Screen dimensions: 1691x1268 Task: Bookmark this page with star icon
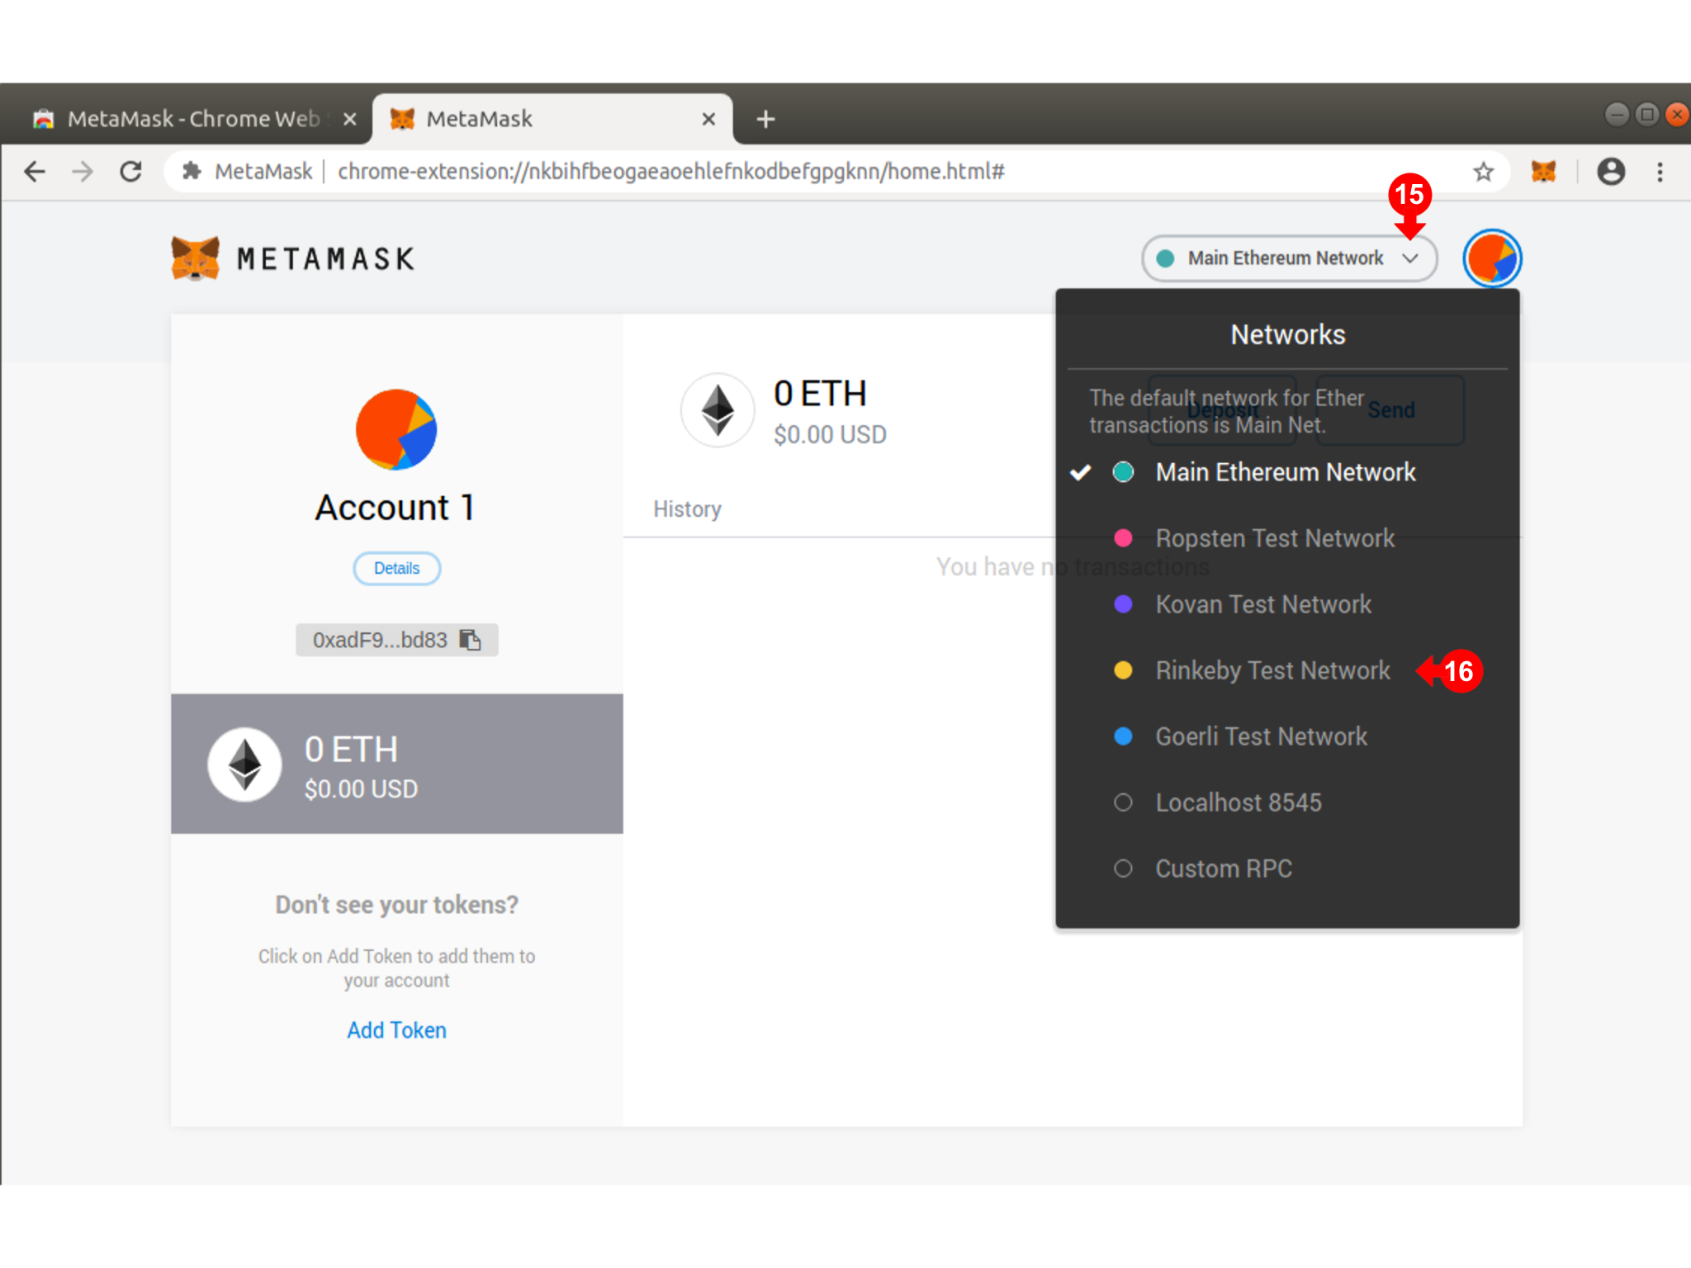pyautogui.click(x=1484, y=172)
